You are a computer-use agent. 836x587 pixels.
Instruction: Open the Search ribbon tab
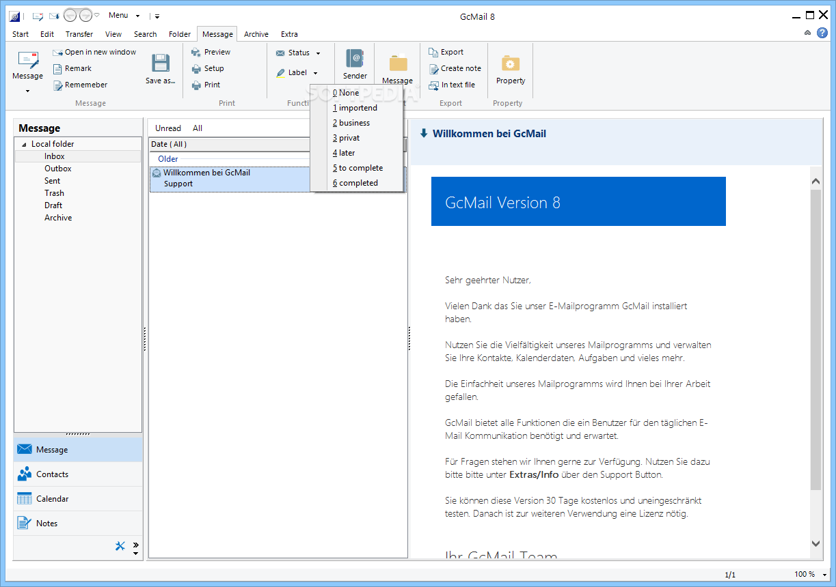pos(145,34)
